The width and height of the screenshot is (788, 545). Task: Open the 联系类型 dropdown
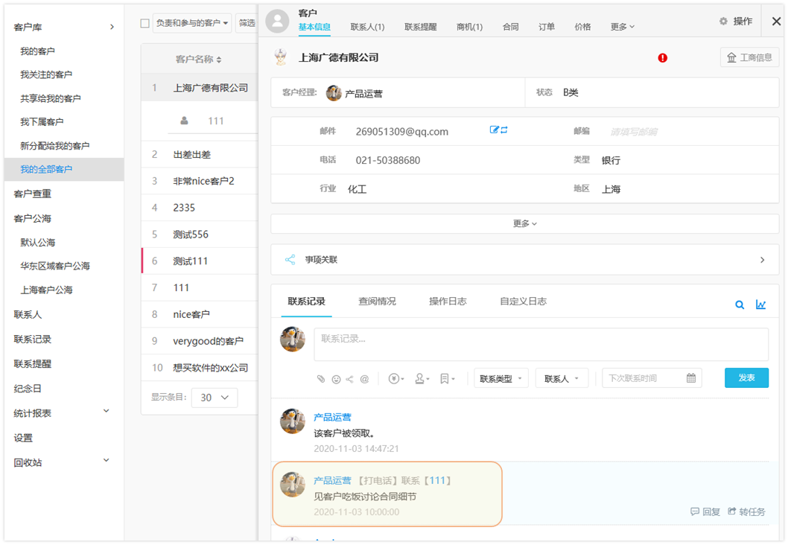click(x=501, y=378)
